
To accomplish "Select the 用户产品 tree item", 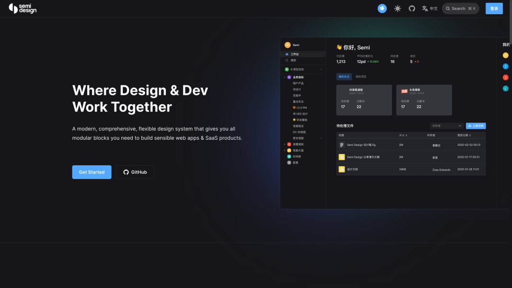I will pyautogui.click(x=298, y=83).
